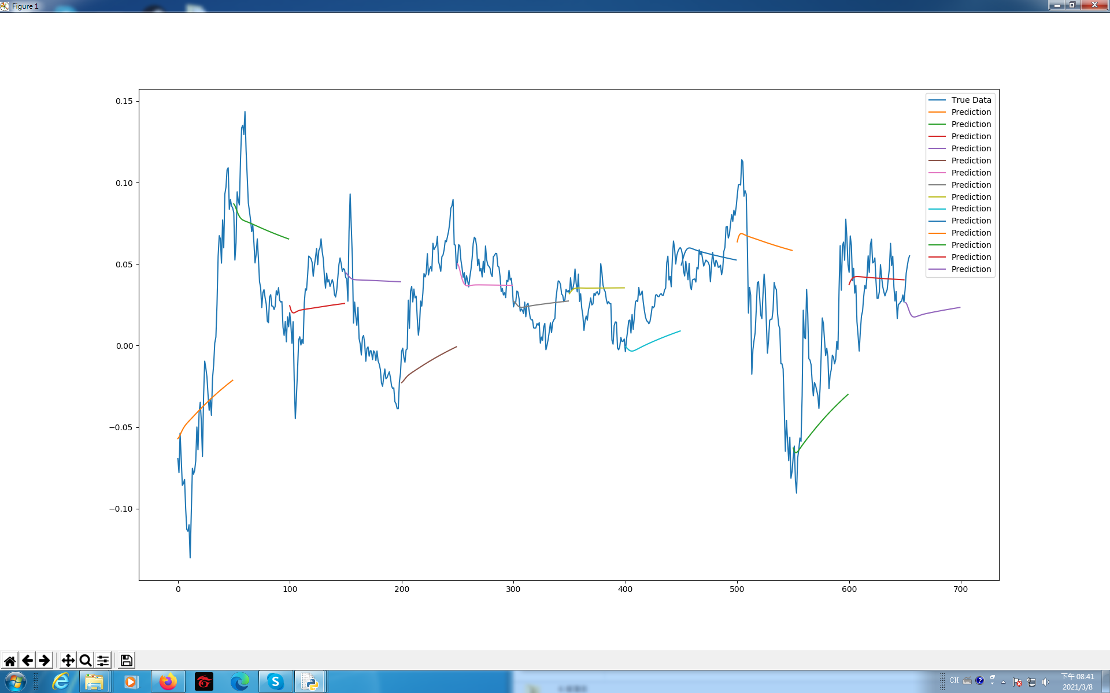Toggle the system volume speaker icon

1045,682
